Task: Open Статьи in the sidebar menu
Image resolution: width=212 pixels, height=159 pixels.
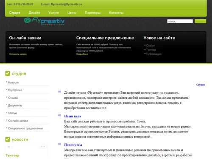Action: pyautogui.click(x=12, y=113)
